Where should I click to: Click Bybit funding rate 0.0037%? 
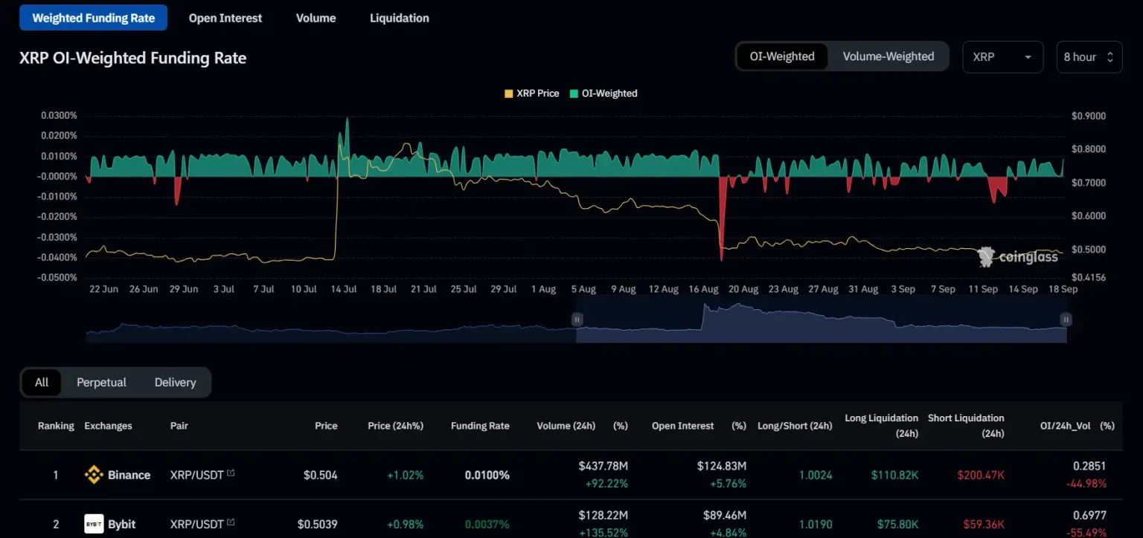(487, 524)
